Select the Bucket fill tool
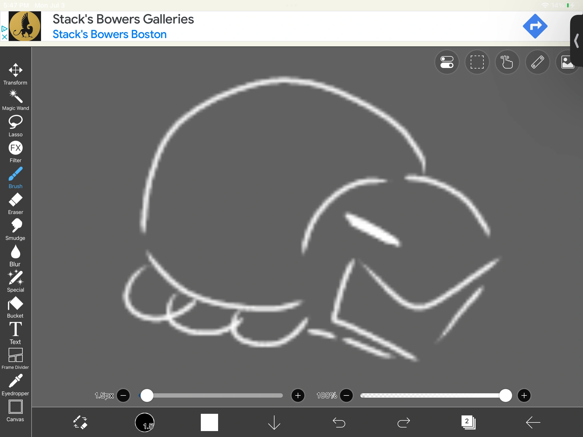This screenshot has width=583, height=437. click(15, 307)
